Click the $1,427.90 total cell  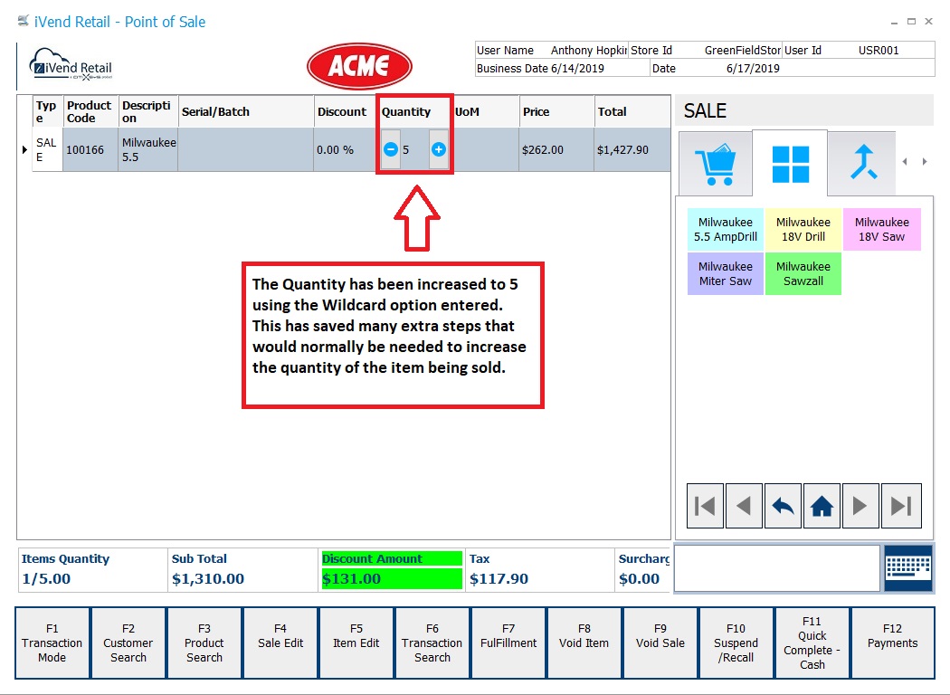coord(632,149)
